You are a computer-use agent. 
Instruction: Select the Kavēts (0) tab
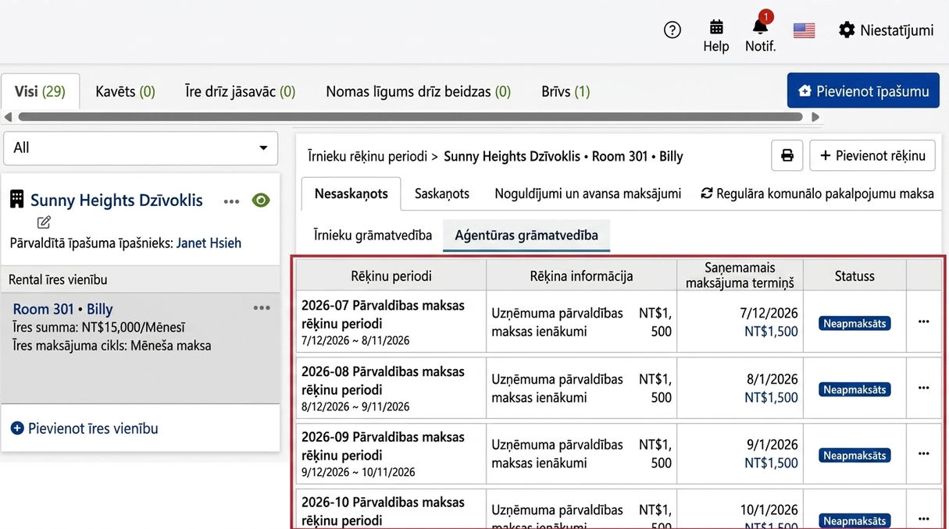click(x=126, y=91)
